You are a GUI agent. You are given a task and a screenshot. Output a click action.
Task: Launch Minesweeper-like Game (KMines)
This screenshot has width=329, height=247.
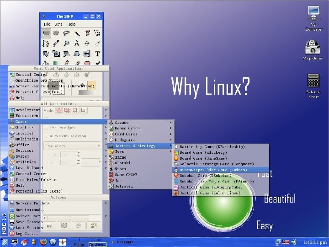221,170
